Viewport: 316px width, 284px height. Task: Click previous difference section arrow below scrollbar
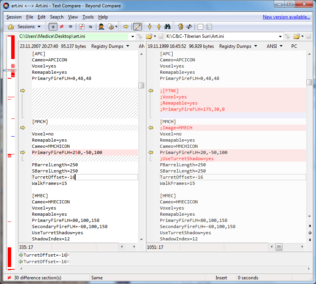pyautogui.click(x=310, y=226)
